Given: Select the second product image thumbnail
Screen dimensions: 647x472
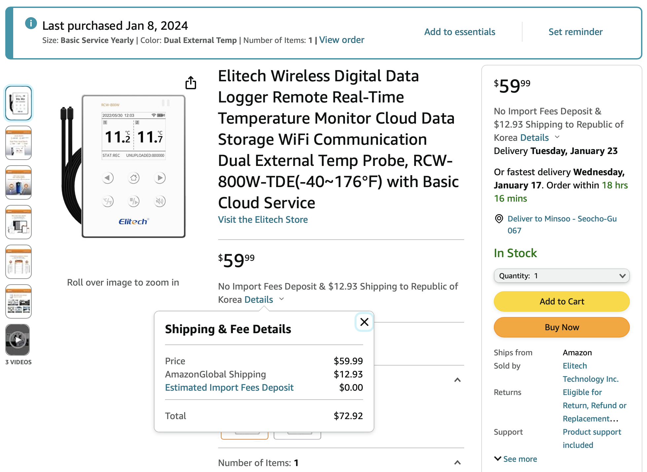Looking at the screenshot, I should tap(18, 143).
